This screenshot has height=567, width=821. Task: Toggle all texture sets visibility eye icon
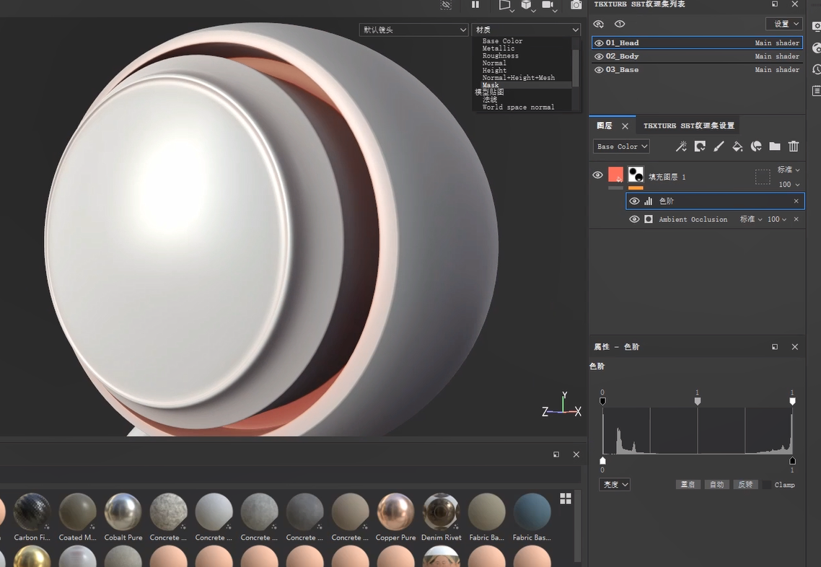tap(599, 24)
